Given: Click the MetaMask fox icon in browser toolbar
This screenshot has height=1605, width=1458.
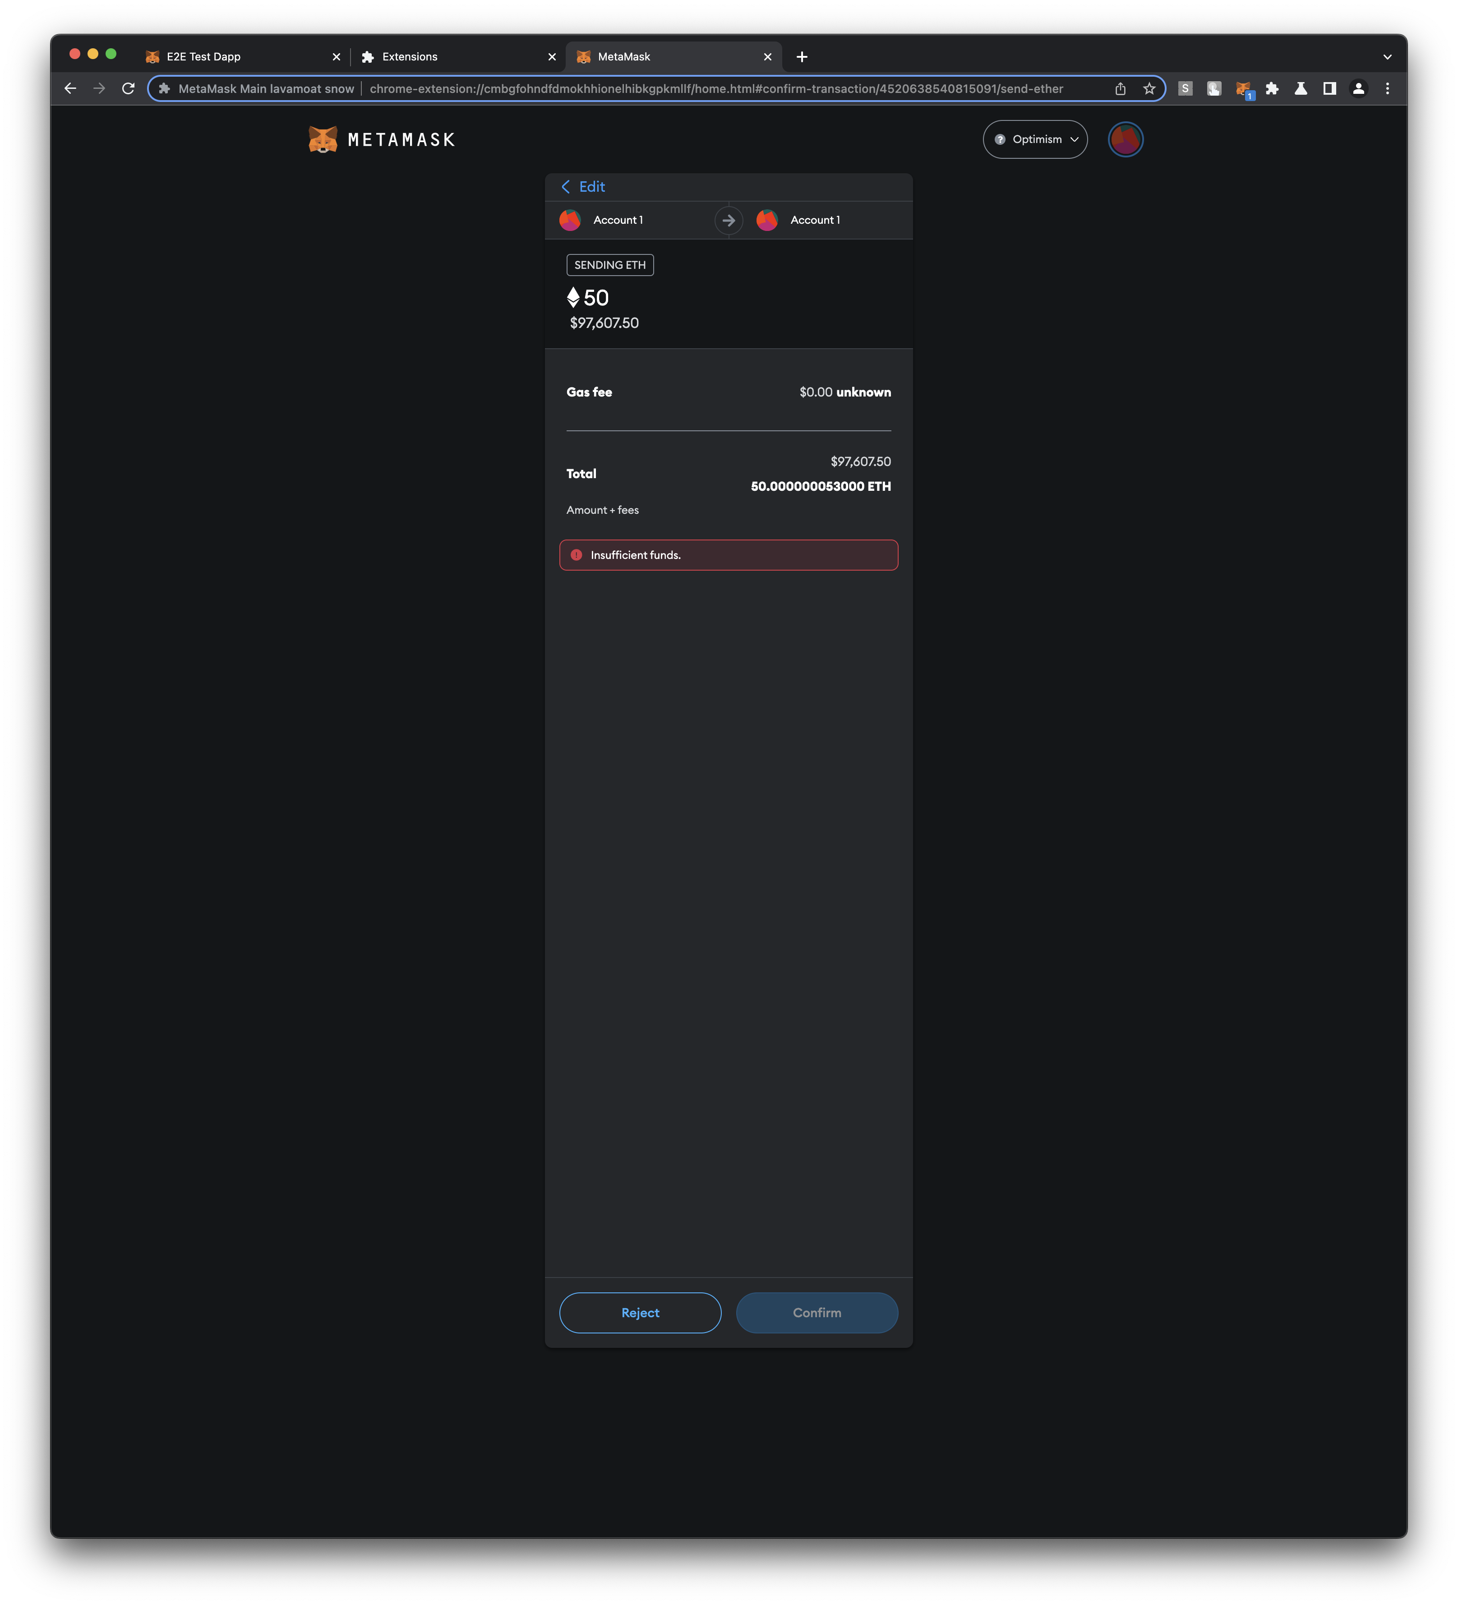Looking at the screenshot, I should (x=1243, y=88).
